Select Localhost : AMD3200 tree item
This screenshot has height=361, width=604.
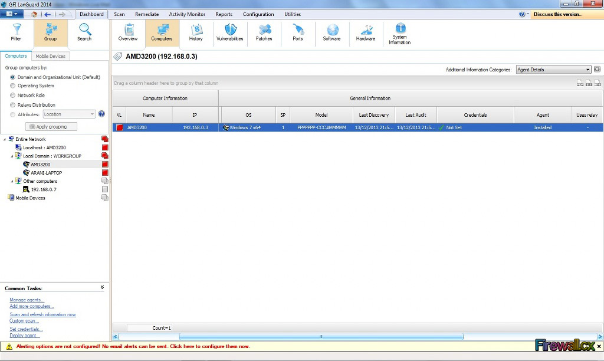44,147
